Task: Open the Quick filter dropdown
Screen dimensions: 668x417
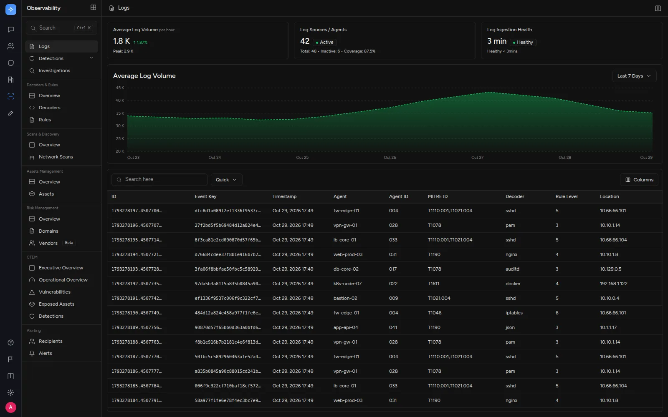Action: pyautogui.click(x=226, y=180)
